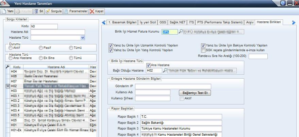The height and width of the screenshot is (137, 299).
Task: Select the Ek Bina radio button
Action: [x=41, y=58]
